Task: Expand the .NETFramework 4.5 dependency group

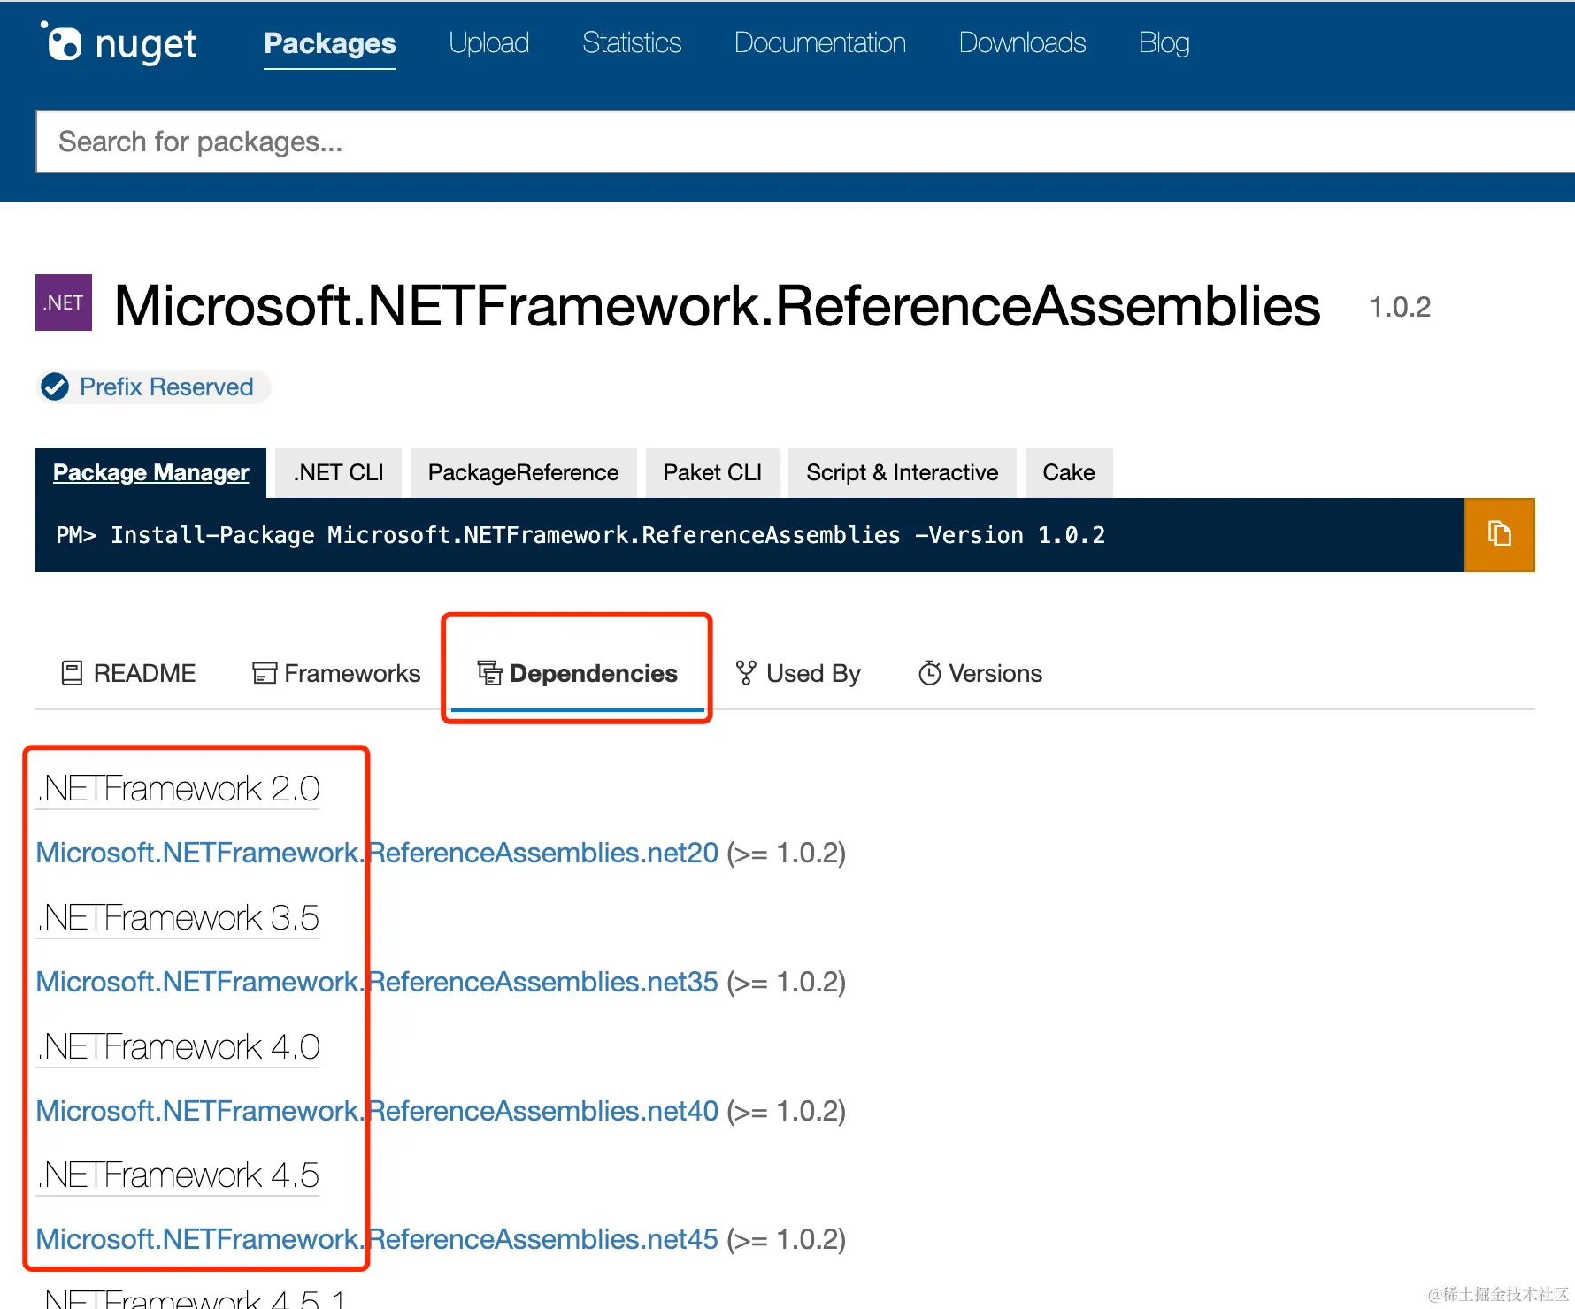Action: [x=177, y=1175]
